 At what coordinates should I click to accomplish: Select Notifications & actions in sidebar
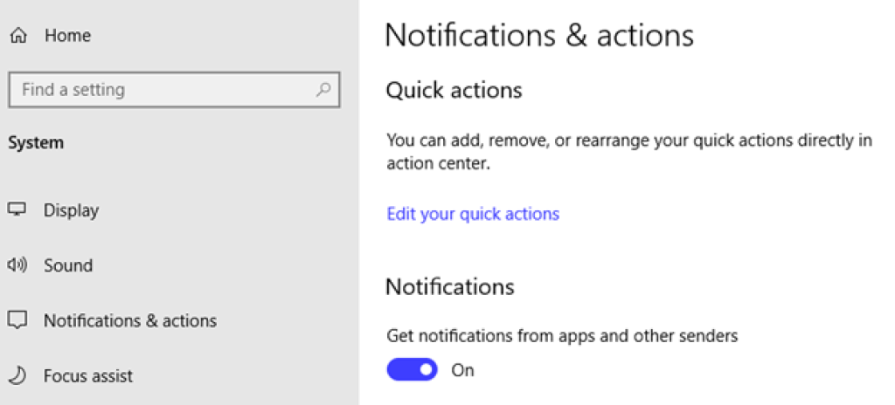click(130, 320)
